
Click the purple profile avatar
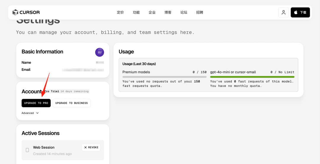[100, 52]
